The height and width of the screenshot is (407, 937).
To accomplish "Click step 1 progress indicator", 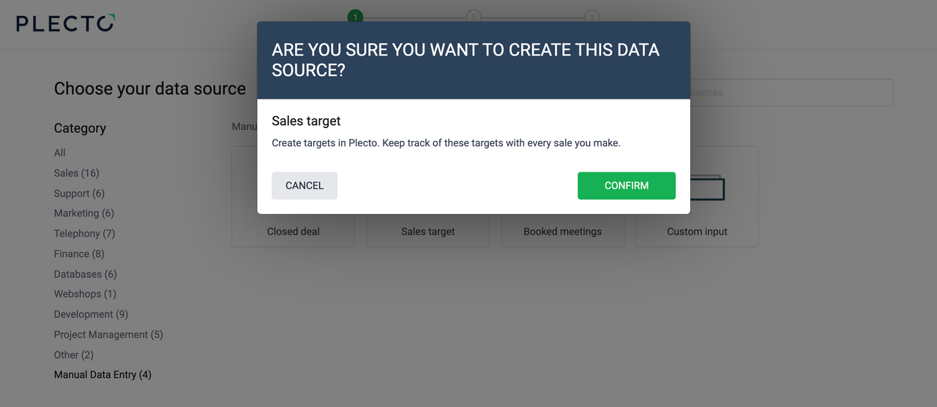I will coord(355,16).
